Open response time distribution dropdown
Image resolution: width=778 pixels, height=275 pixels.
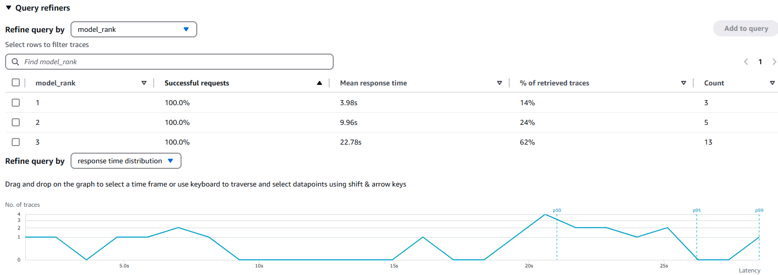(126, 161)
